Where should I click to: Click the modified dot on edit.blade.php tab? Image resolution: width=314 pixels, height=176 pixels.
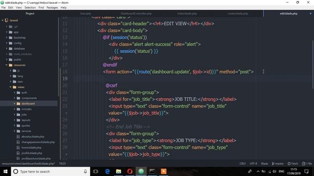tap(311, 14)
